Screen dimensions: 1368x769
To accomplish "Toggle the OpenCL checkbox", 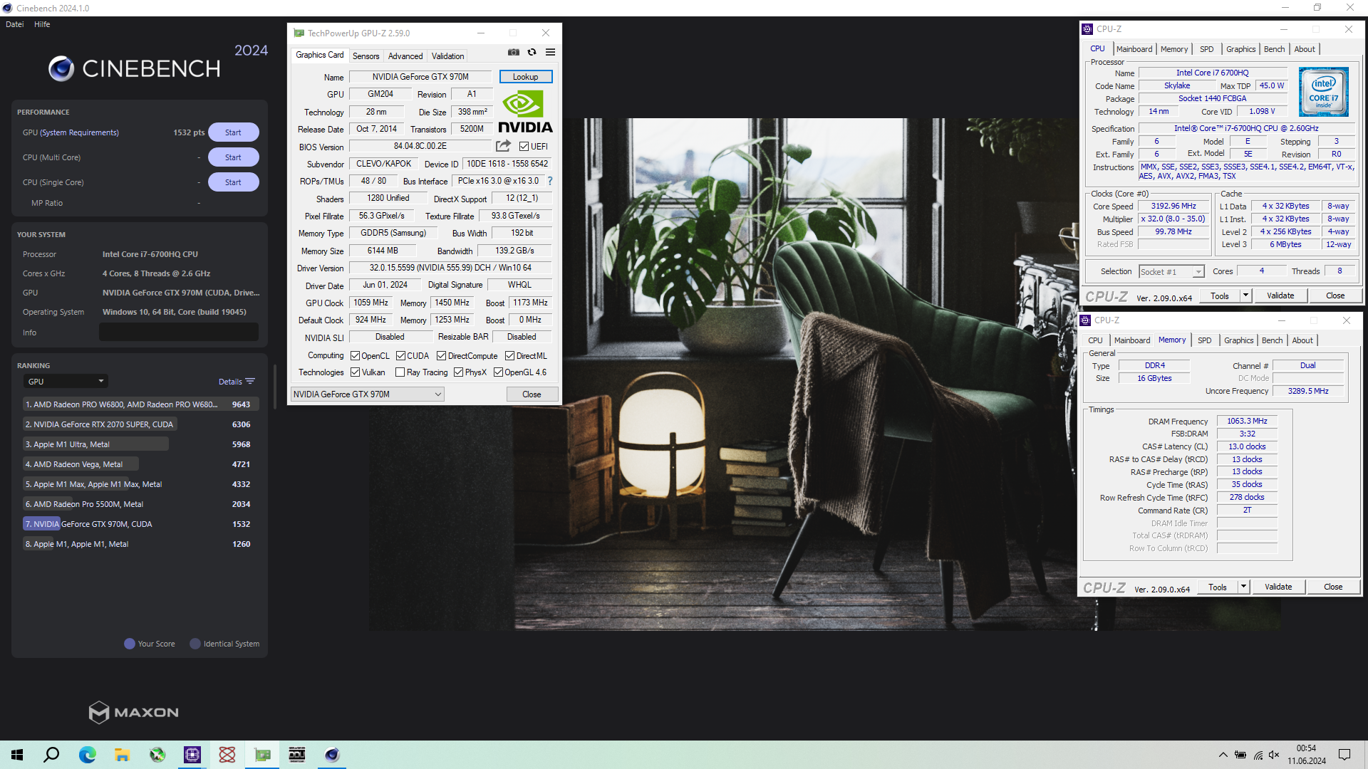I will (355, 356).
